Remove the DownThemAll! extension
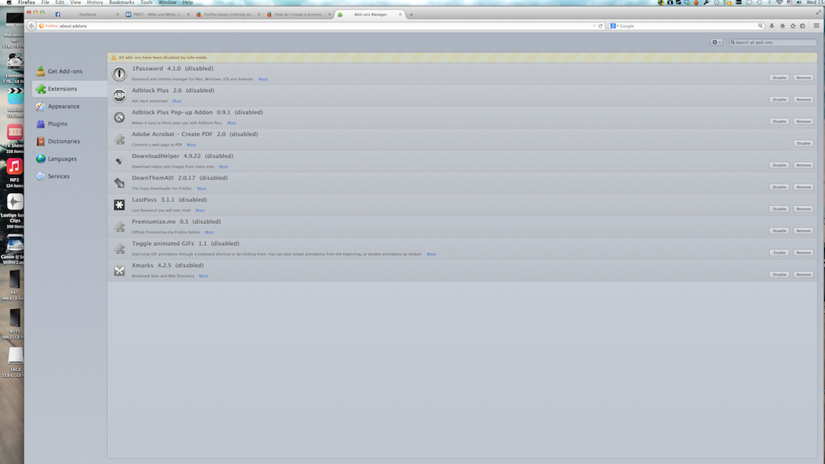The image size is (825, 464). pos(803,187)
